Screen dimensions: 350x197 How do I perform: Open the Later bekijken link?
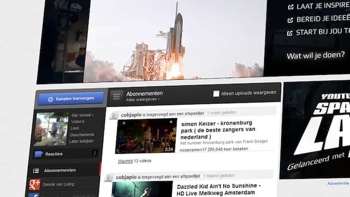pos(81,141)
